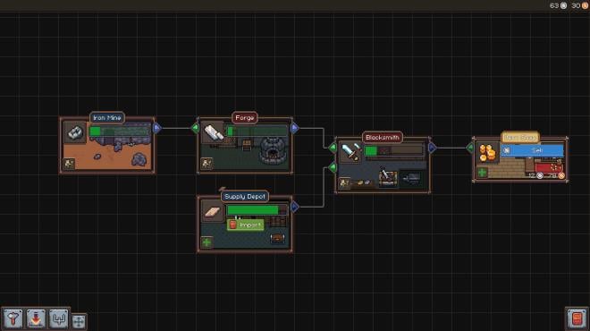Click the Blacksmith worker icon
590x331 pixels.
[x=344, y=183]
